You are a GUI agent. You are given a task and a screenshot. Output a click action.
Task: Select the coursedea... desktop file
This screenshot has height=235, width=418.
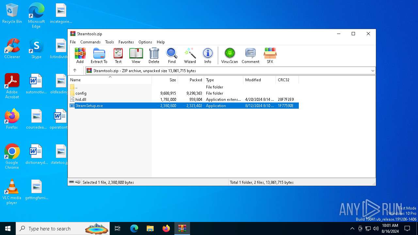click(37, 119)
